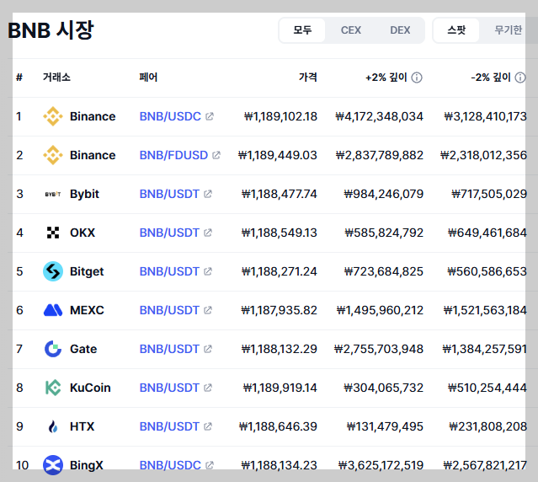Switch to the DEX tab
Viewport: 538px width, 482px height.
click(400, 30)
